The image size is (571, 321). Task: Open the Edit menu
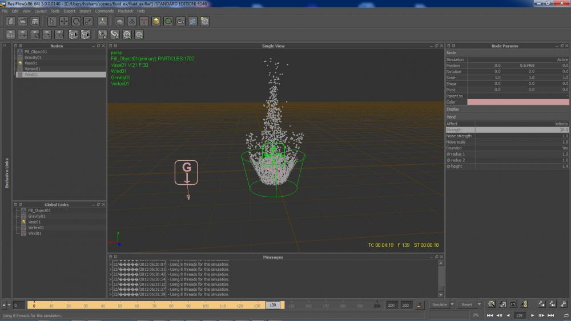(15, 11)
